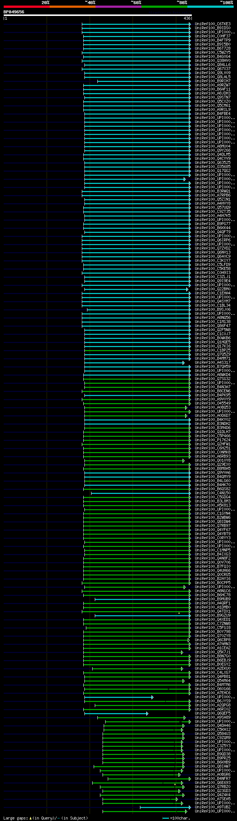Image resolution: width=237 pixels, height=821 pixels.
Task: Click the UniRef100_A9RZW7 label
Action: coord(213,85)
